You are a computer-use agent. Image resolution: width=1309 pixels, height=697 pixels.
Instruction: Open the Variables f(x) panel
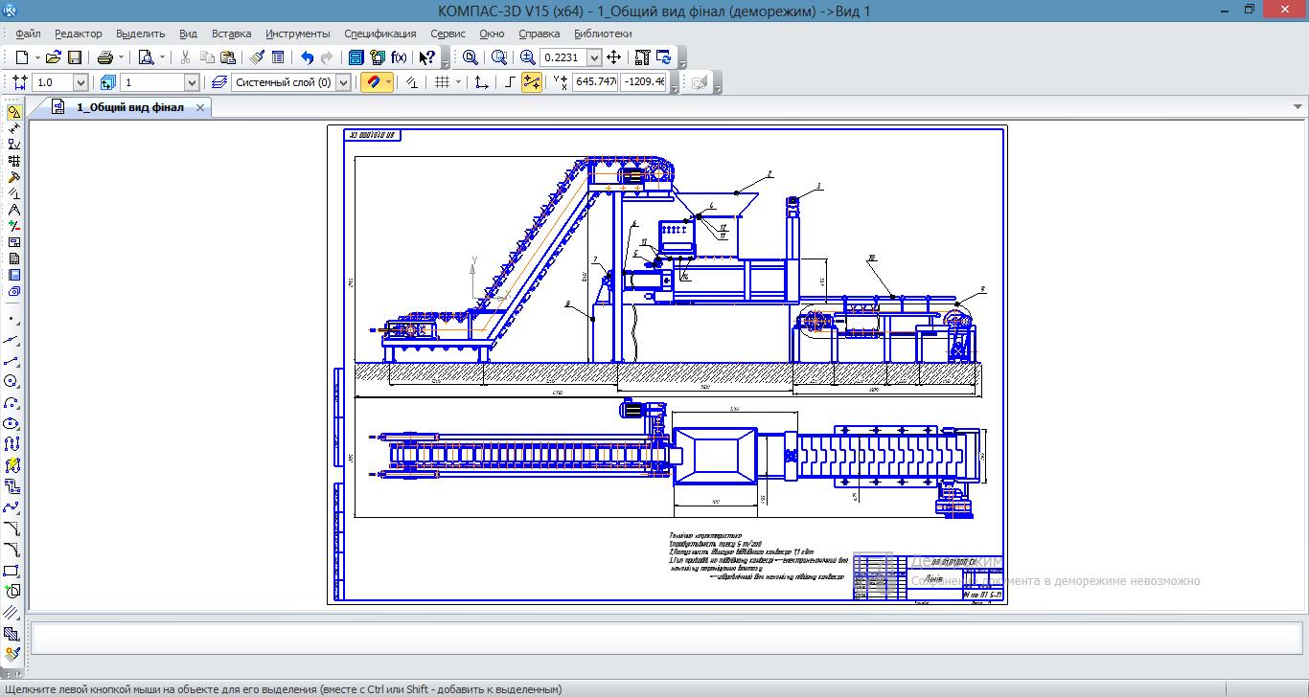click(399, 57)
